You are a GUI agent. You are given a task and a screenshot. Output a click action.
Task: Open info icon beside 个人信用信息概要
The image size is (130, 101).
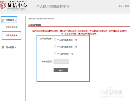[x=76, y=47]
